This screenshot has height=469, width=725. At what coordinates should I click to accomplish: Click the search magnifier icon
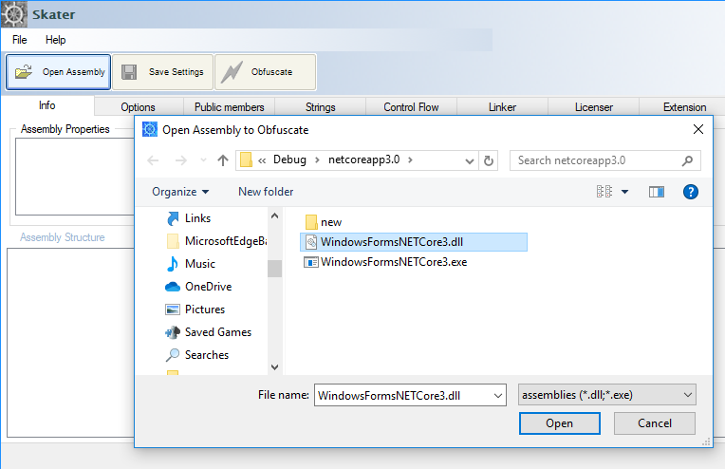click(688, 160)
